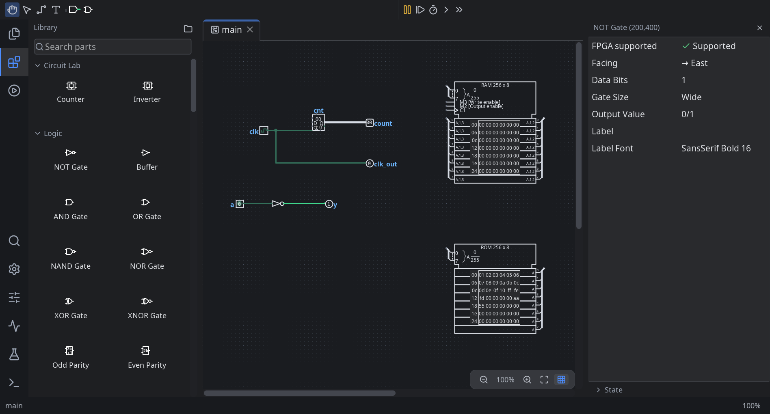Zoom out the canvas
The width and height of the screenshot is (770, 414).
(484, 379)
